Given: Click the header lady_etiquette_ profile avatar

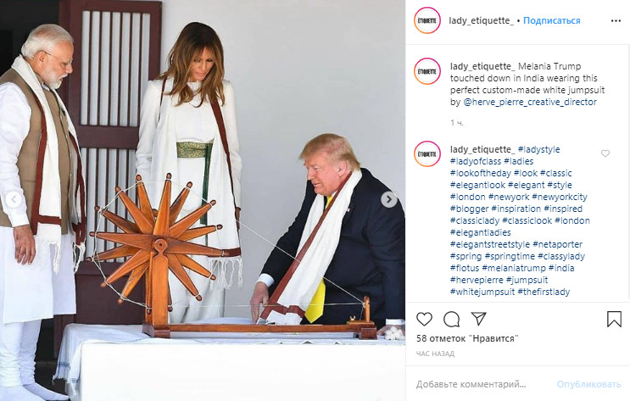Looking at the screenshot, I should pos(427,20).
